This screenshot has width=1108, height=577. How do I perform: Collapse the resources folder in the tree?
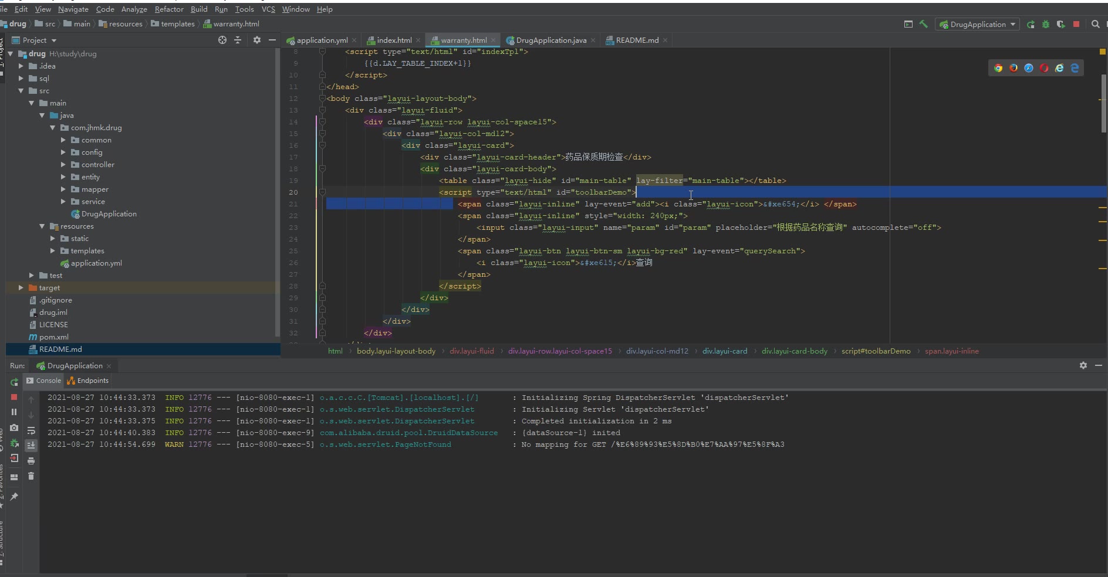42,226
